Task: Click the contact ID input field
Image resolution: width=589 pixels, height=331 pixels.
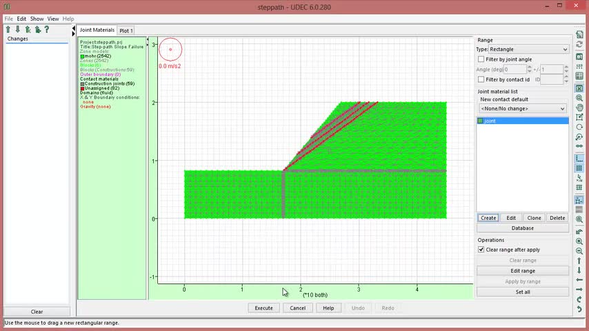Action: (x=552, y=80)
